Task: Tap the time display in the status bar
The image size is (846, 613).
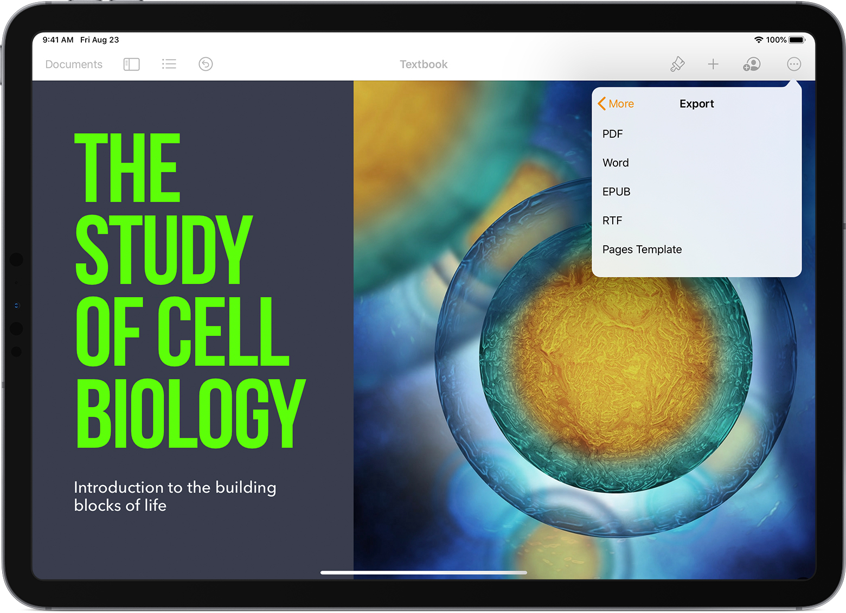Action: pos(57,40)
